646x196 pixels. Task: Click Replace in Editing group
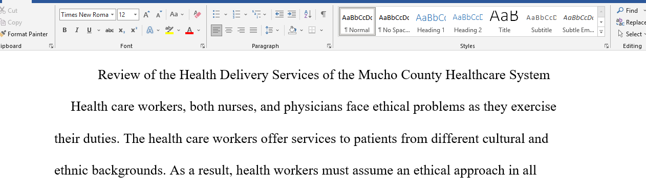coord(631,22)
